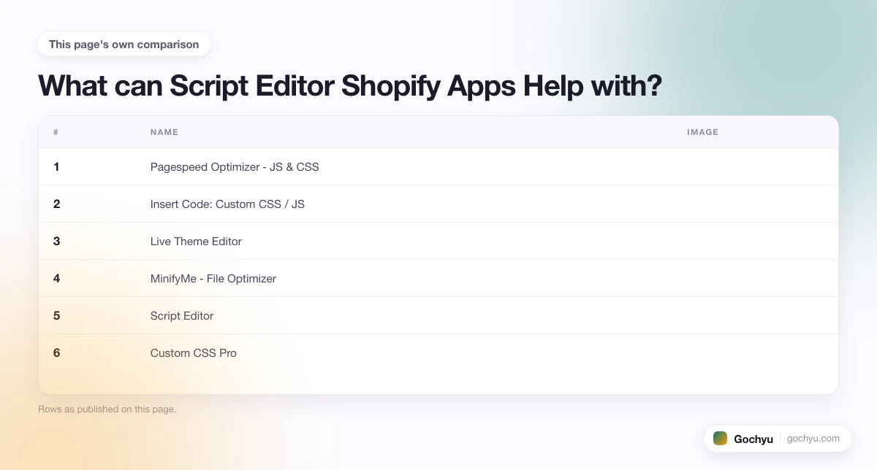The width and height of the screenshot is (877, 470).
Task: Select "MinifyMe - File Optimizer" entry
Action: (213, 279)
